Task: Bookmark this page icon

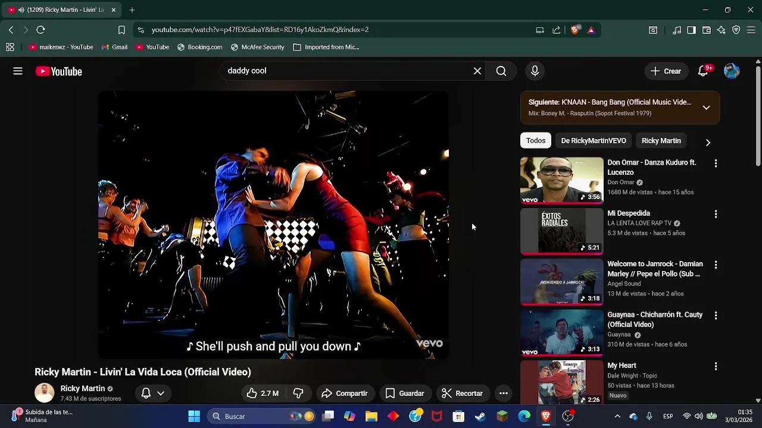Action: (121, 30)
